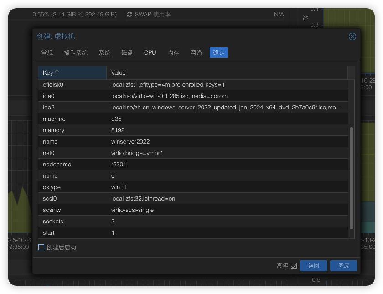Open the 操作系统 tab

(76, 53)
